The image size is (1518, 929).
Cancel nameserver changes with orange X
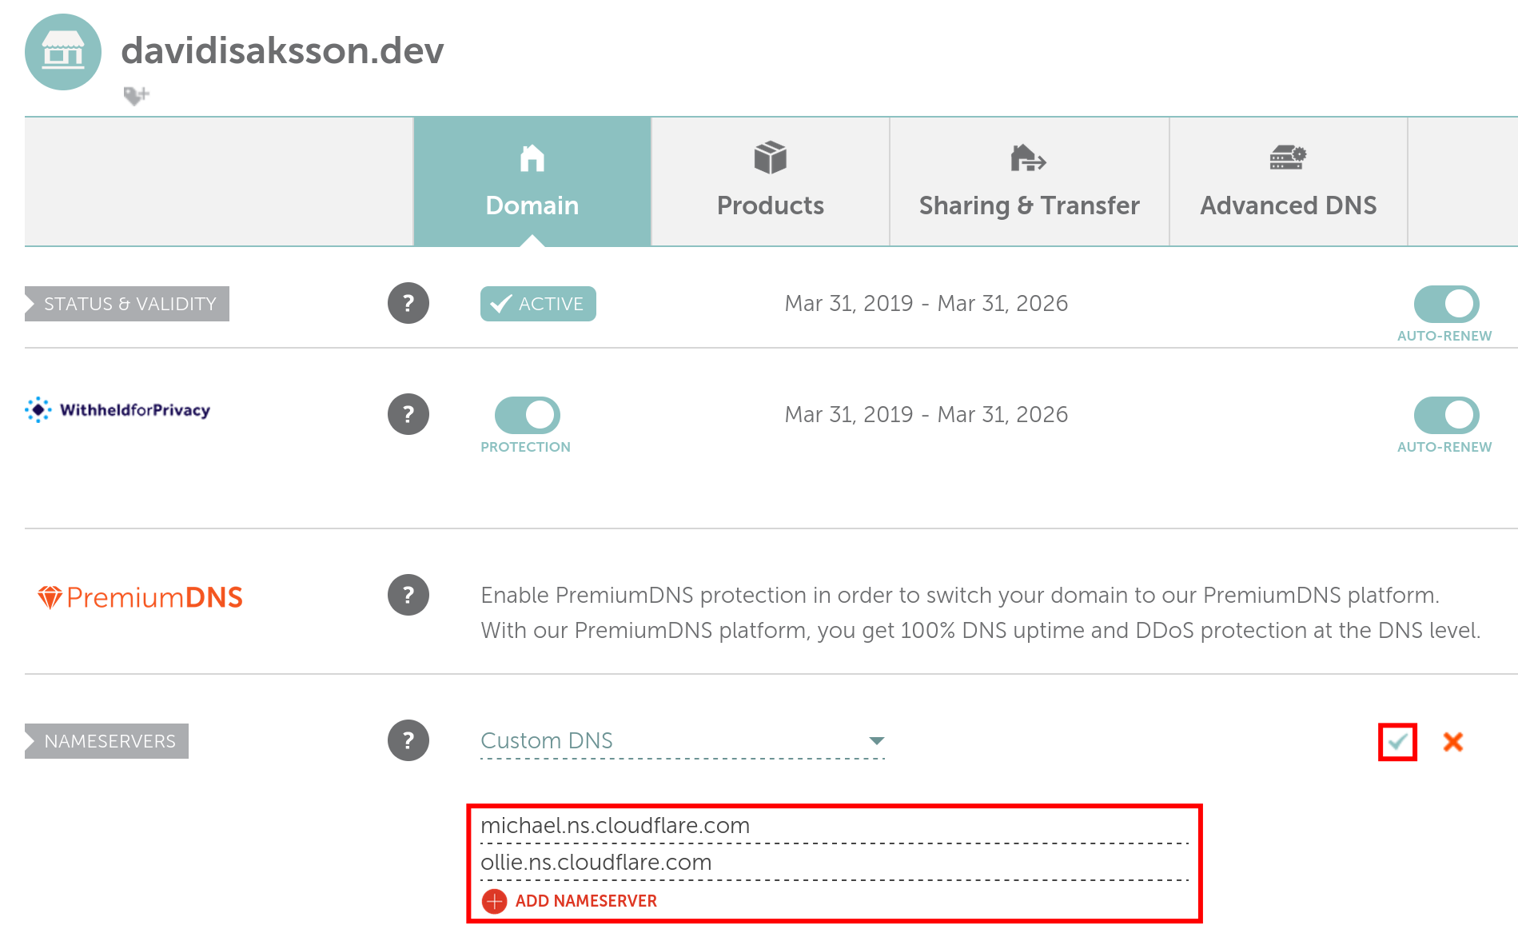1453,742
